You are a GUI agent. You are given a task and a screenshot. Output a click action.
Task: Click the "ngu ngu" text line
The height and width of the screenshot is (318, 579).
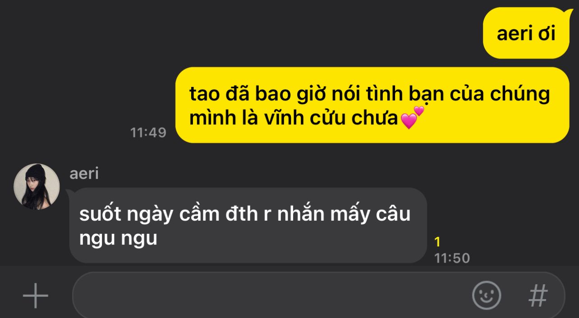click(x=118, y=239)
